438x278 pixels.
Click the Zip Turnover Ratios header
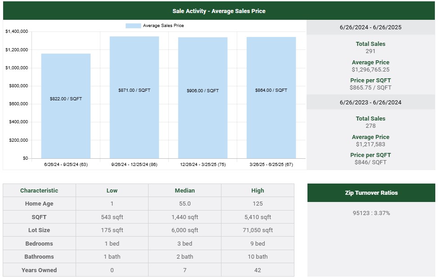point(371,193)
